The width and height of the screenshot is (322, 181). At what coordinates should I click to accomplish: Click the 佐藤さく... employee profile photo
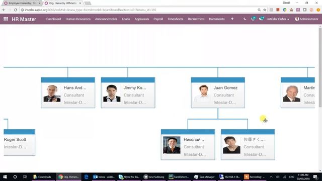tap(231, 145)
